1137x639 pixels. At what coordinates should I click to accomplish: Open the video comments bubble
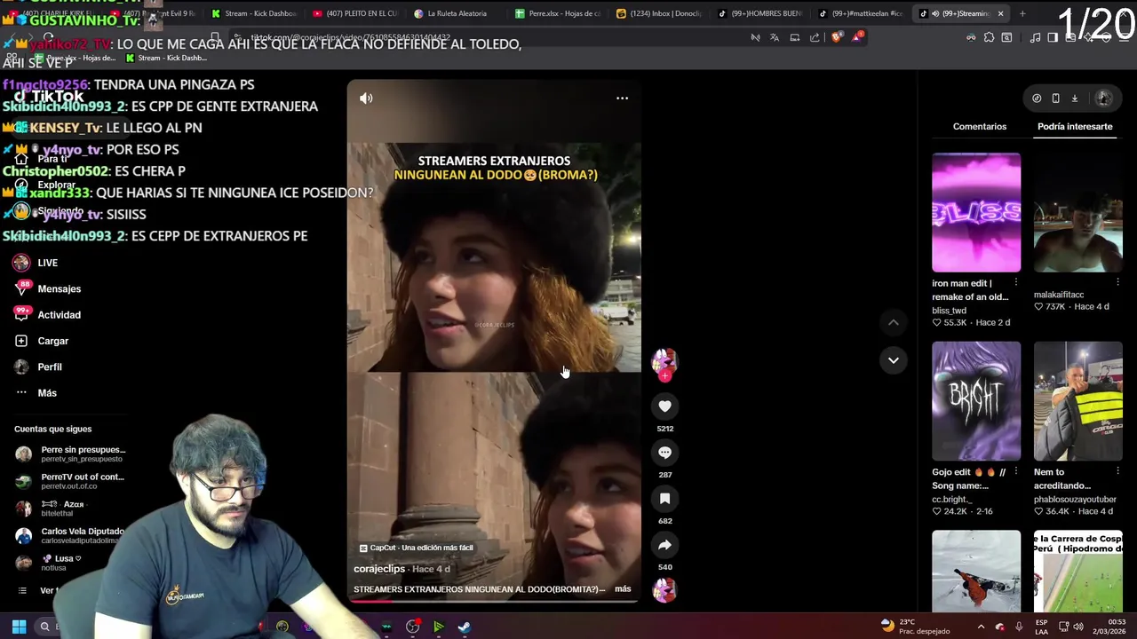tap(664, 452)
